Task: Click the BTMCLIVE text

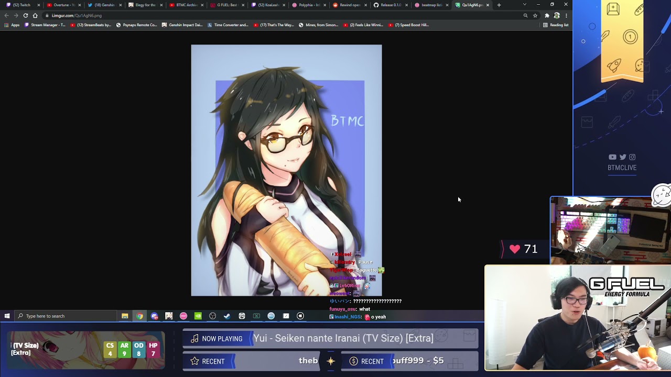Action: pos(622,168)
